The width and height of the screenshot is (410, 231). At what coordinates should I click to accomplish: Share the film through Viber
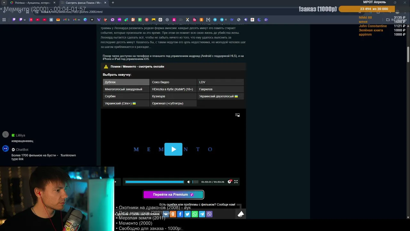[209, 214]
